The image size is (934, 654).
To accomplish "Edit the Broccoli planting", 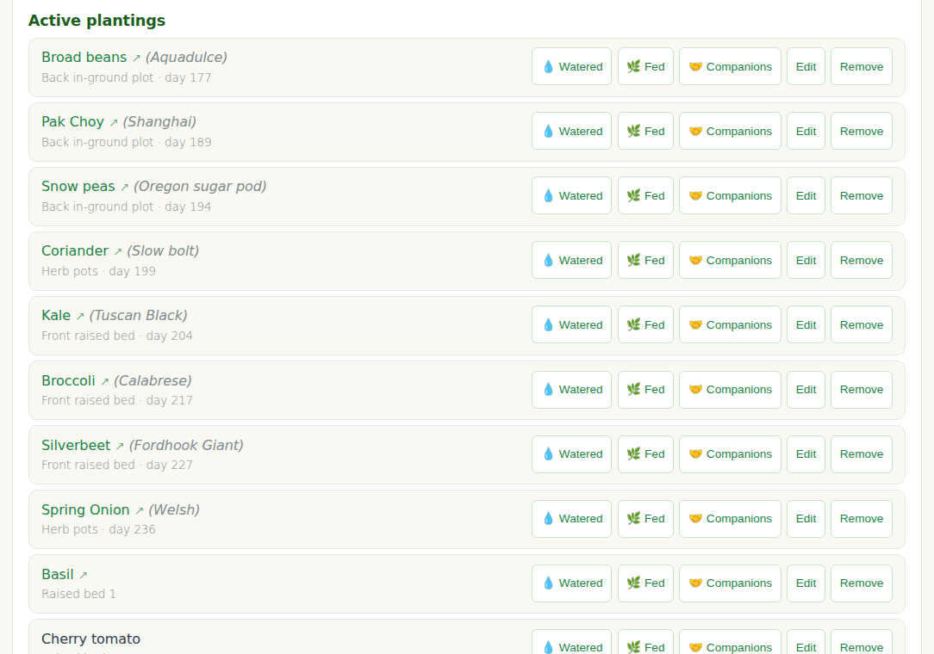I will point(806,390).
